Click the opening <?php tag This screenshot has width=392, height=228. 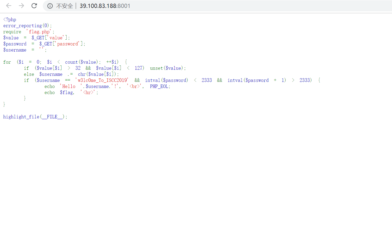[x=10, y=20]
